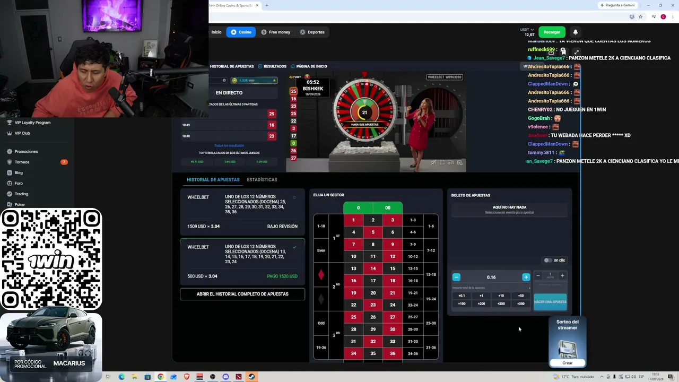
Task: Select the green 0 sector
Action: point(358,207)
